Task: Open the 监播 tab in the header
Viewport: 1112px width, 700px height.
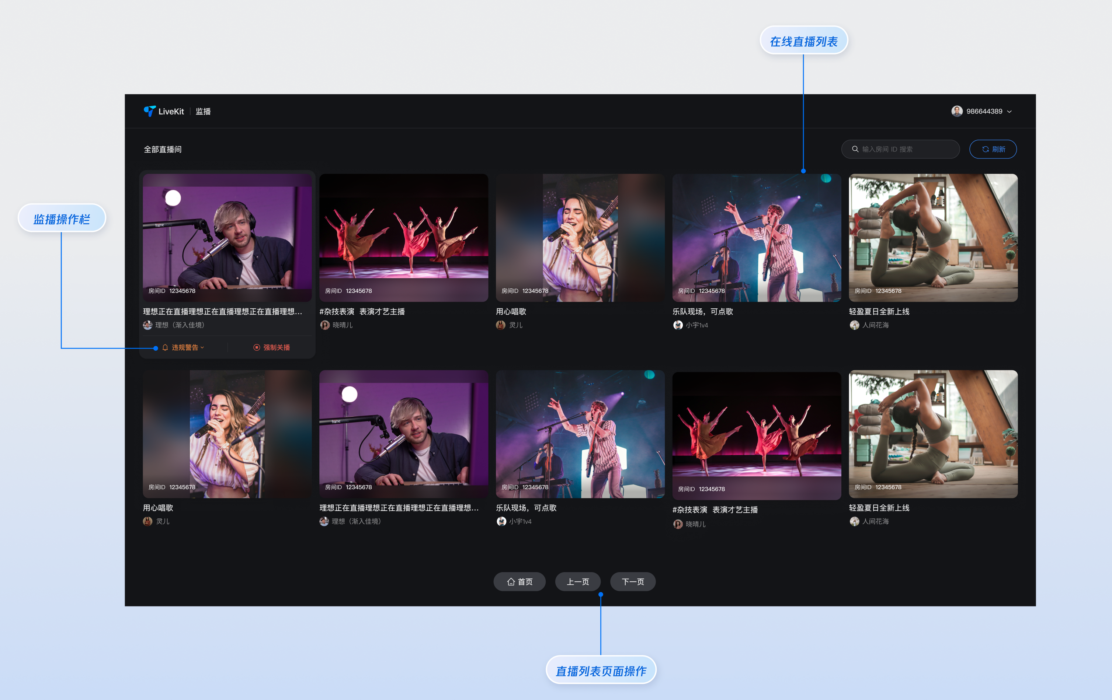Action: click(203, 111)
